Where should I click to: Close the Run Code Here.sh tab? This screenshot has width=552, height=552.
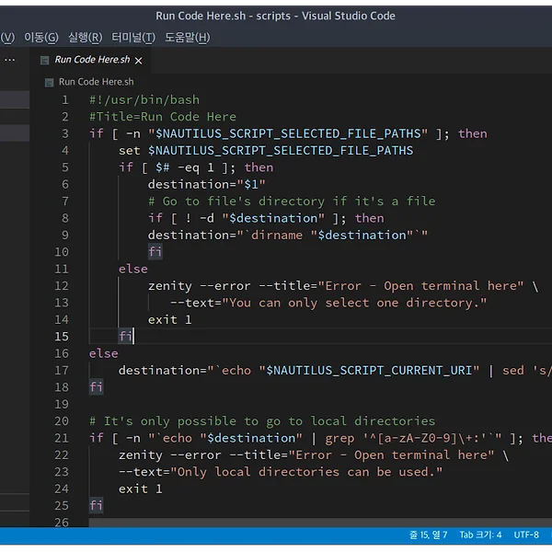point(139,61)
